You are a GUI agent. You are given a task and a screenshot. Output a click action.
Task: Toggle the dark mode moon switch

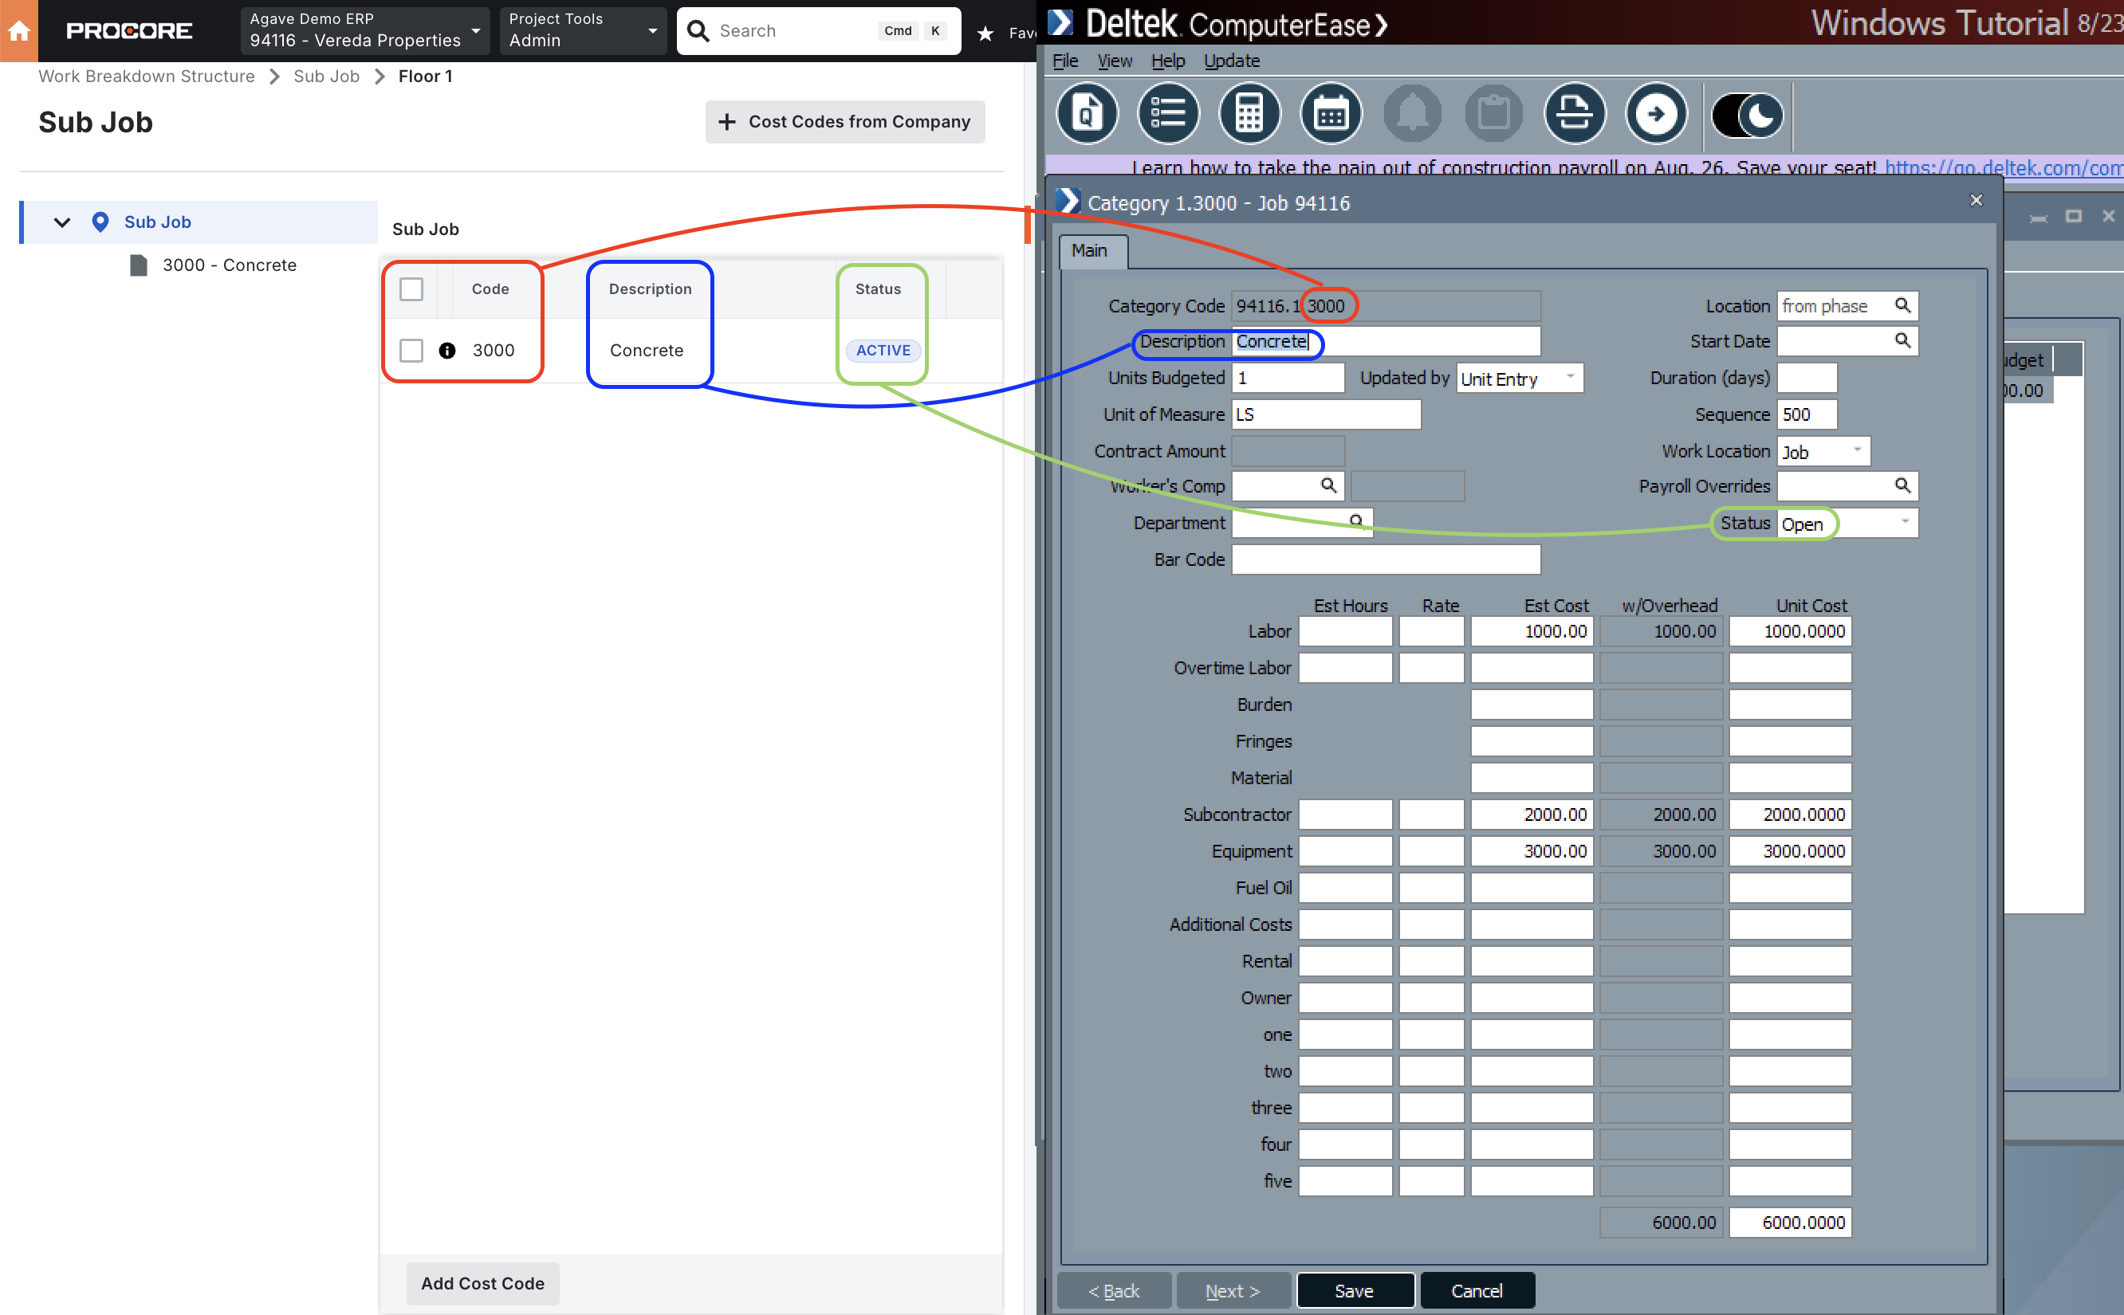pos(1747,115)
